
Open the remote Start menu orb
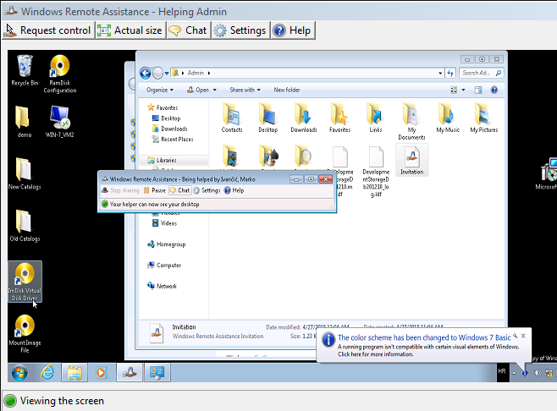tap(19, 373)
